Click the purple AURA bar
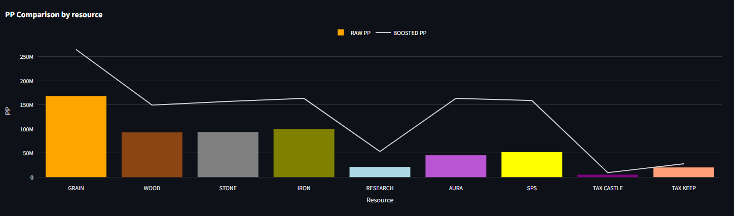 coord(456,166)
